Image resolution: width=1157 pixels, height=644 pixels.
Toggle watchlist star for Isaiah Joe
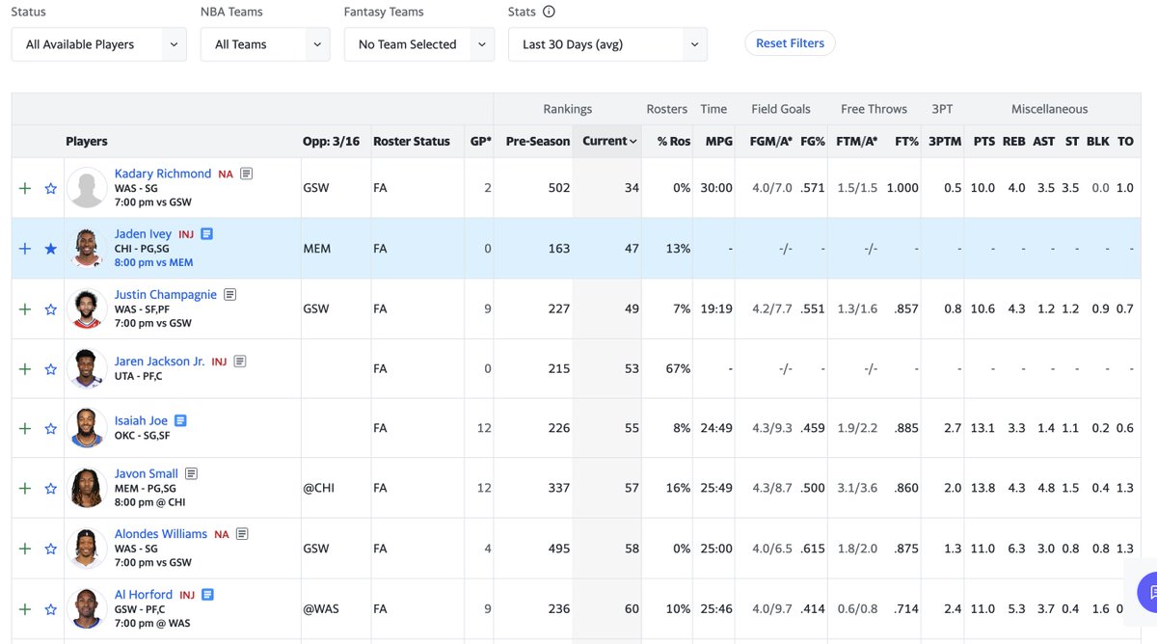coord(51,429)
